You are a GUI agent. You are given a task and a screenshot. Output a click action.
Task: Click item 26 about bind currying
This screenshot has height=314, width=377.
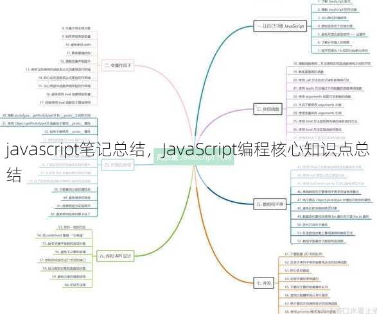click(x=317, y=129)
